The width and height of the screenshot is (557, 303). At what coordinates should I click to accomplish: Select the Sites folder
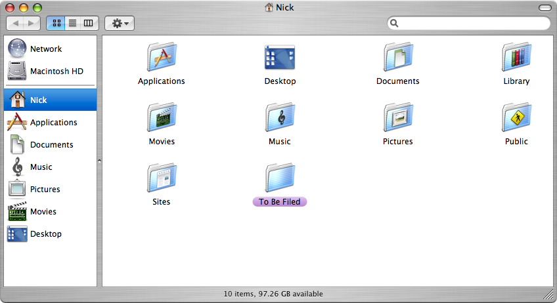162,178
